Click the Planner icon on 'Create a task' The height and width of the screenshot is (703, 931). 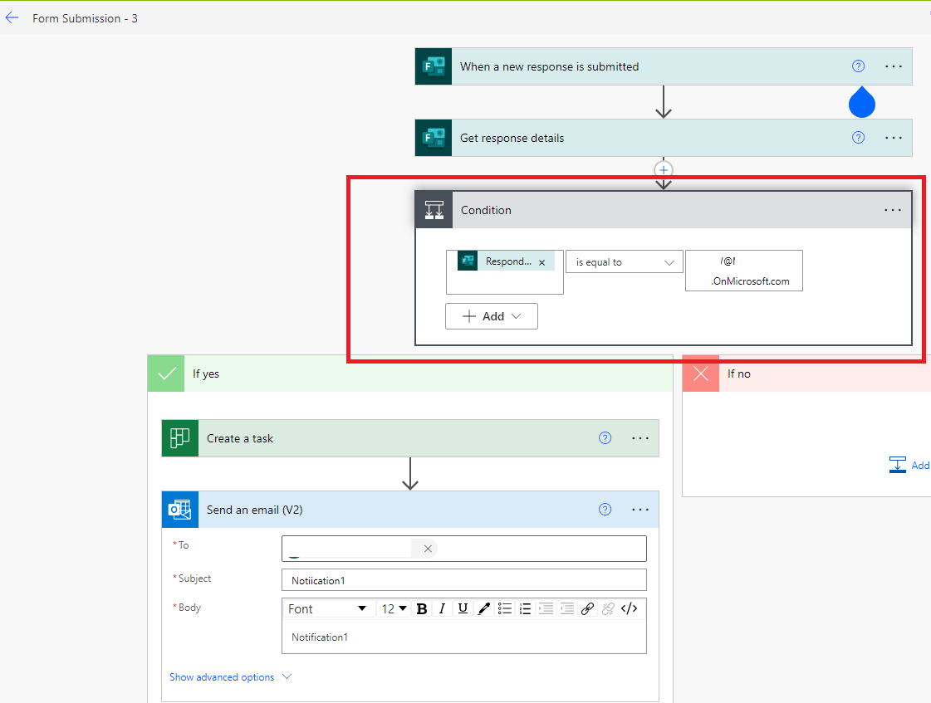[180, 438]
